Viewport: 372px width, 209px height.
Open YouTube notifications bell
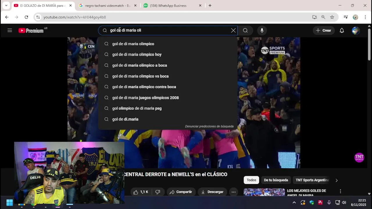pyautogui.click(x=342, y=30)
